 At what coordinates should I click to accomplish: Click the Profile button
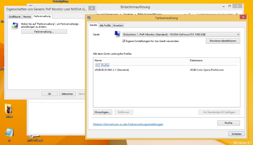(x=228, y=123)
